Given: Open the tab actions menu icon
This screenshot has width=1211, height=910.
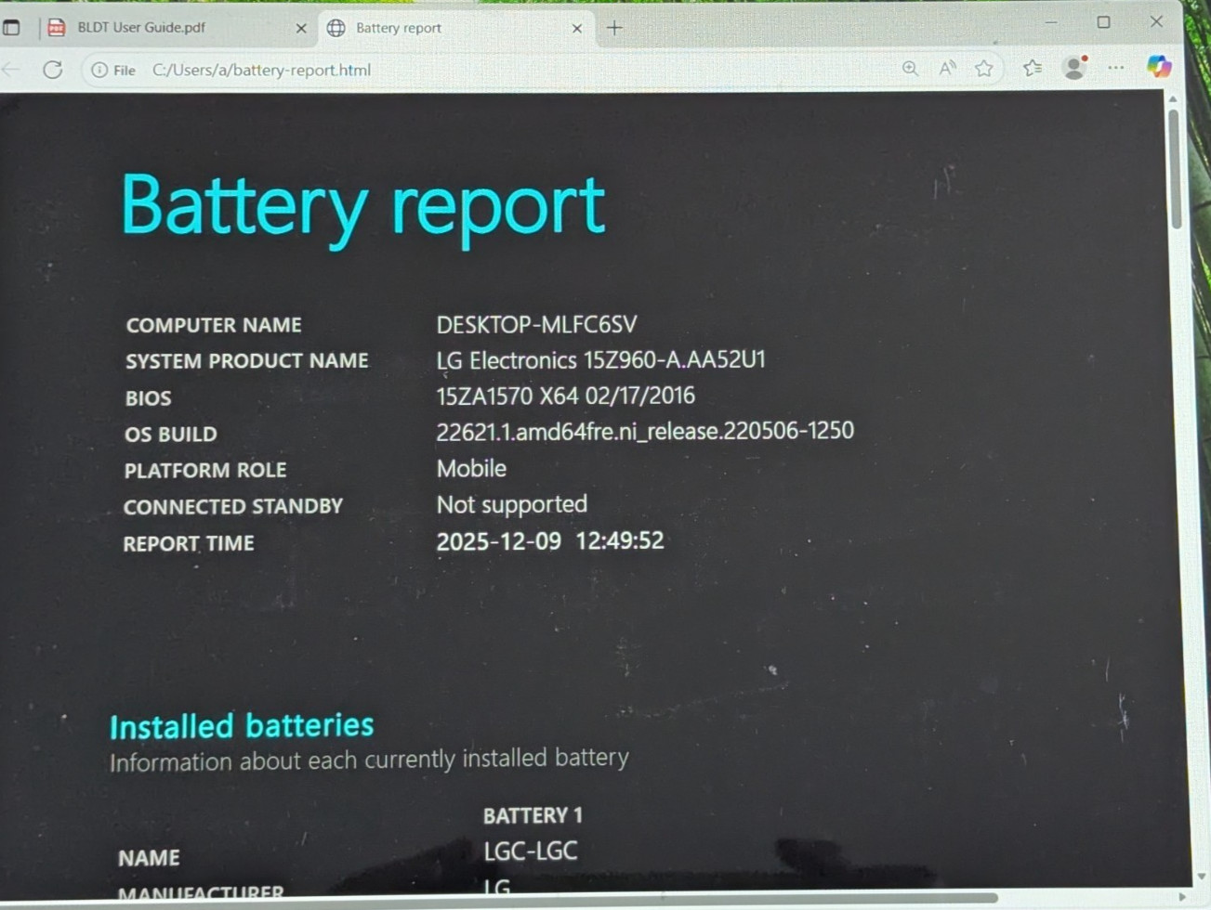Looking at the screenshot, I should 11,28.
